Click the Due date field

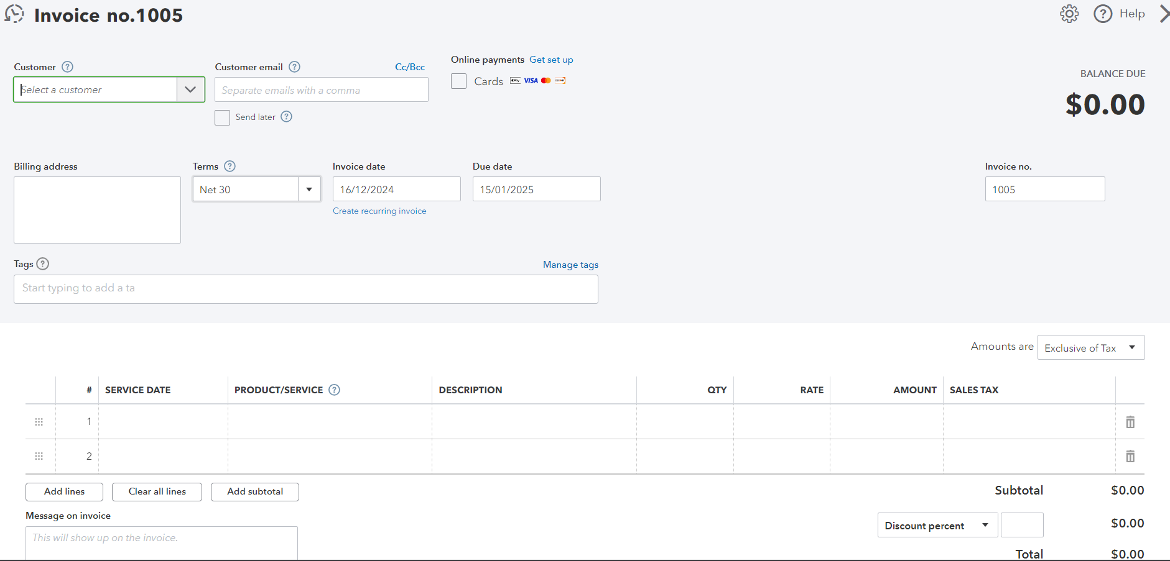click(x=537, y=189)
